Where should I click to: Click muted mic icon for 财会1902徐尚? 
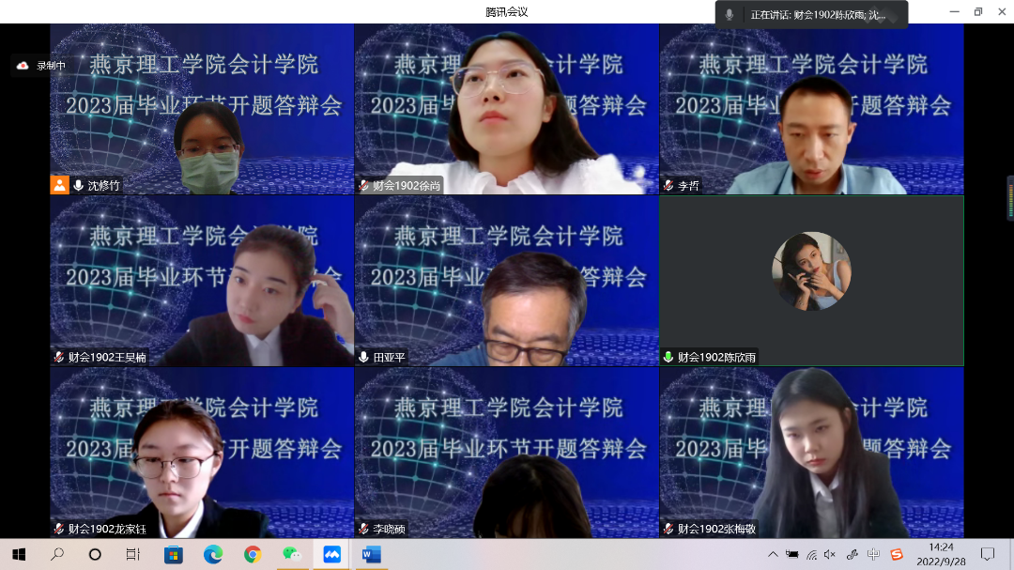click(x=363, y=186)
